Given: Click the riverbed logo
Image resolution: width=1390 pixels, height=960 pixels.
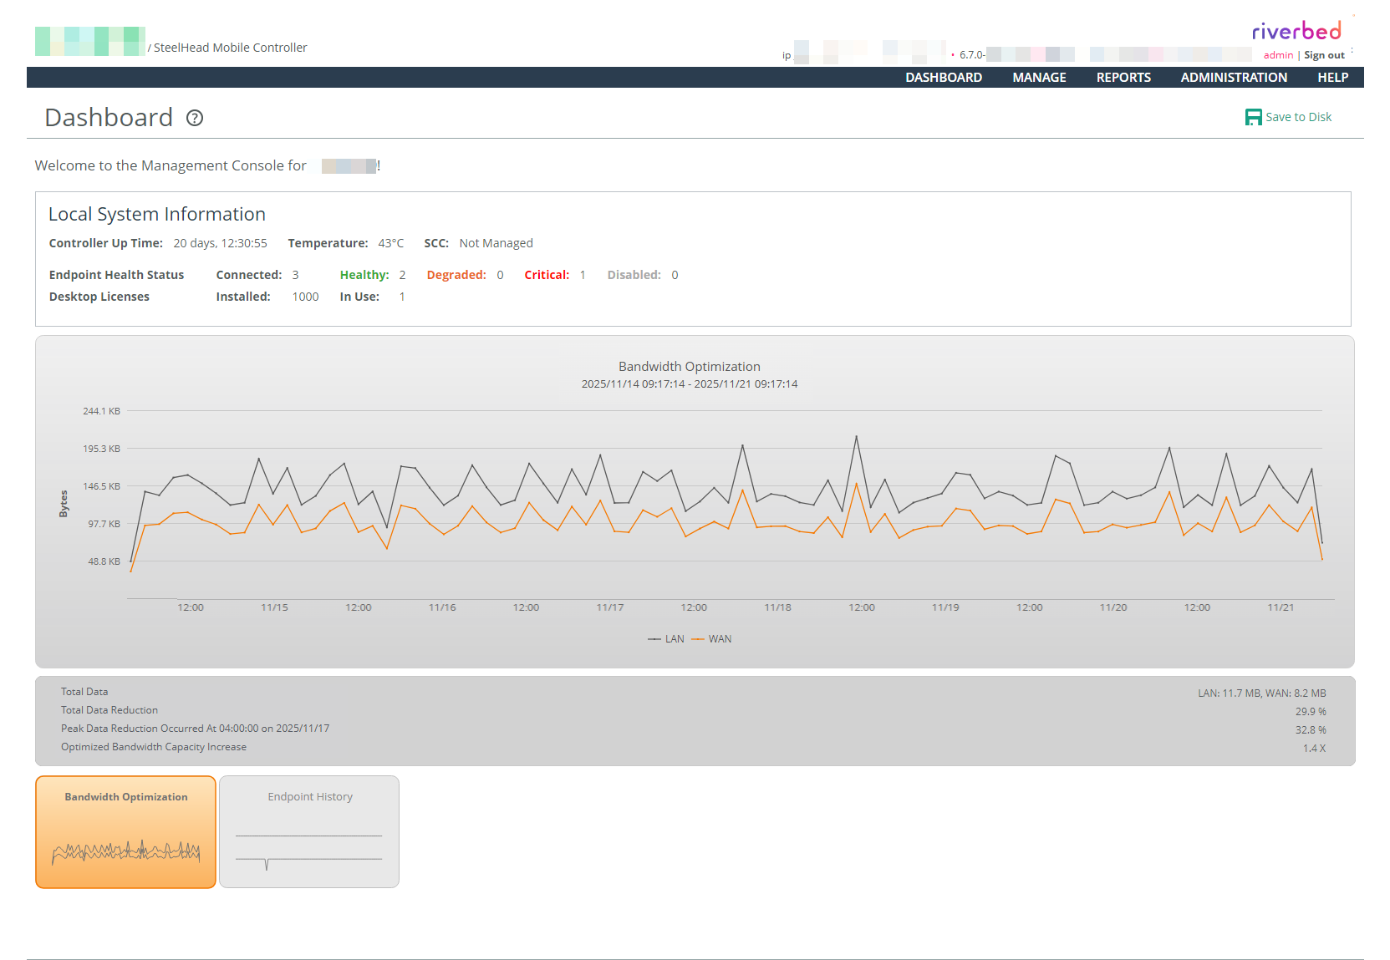Looking at the screenshot, I should (1296, 32).
